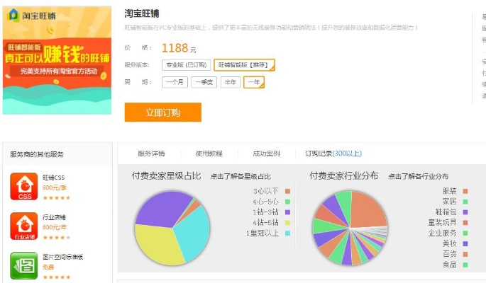
Task: Open the 行业店铺 service icon
Action: [24, 226]
